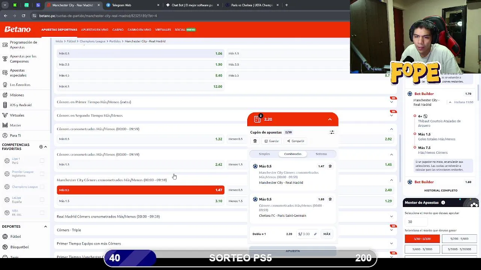Remove Chelsea FC - Paris Saint-Germain selection from coupon
This screenshot has width=481, height=270.
(x=330, y=199)
